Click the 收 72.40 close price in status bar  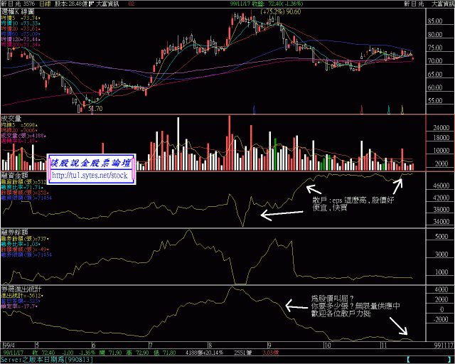click(44, 353)
